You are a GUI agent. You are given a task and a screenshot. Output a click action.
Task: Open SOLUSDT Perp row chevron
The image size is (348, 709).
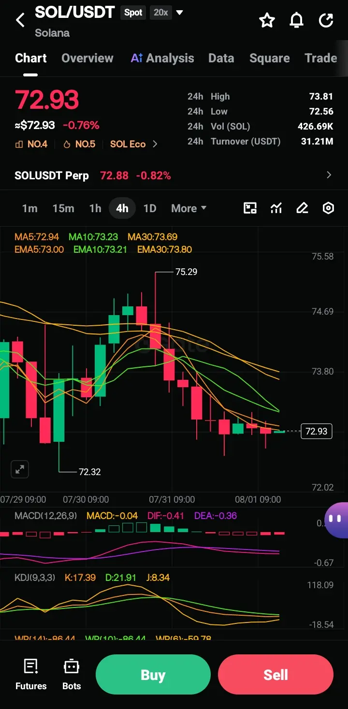pos(329,175)
